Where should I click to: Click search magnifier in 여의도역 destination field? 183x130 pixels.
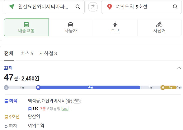click(175, 7)
